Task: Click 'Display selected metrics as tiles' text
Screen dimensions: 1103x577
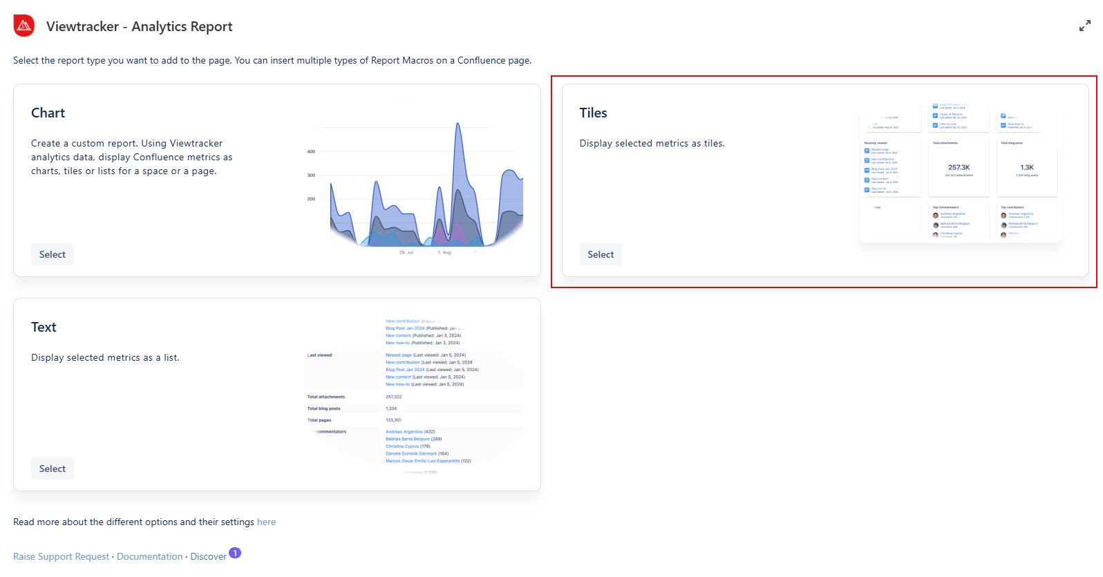Action: click(x=652, y=144)
